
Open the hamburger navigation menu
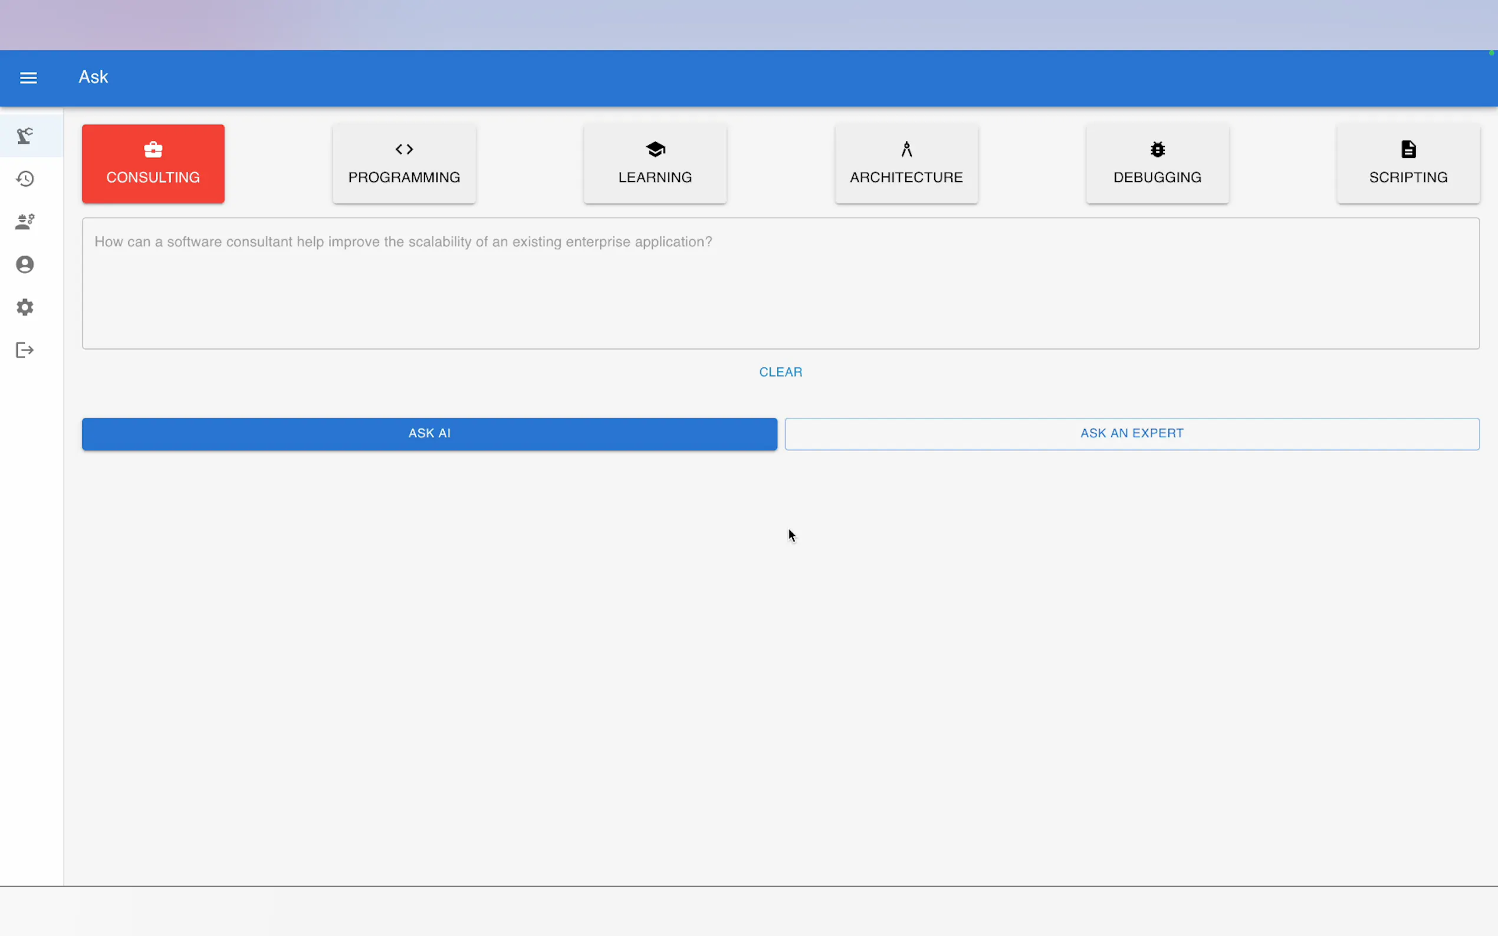tap(28, 77)
